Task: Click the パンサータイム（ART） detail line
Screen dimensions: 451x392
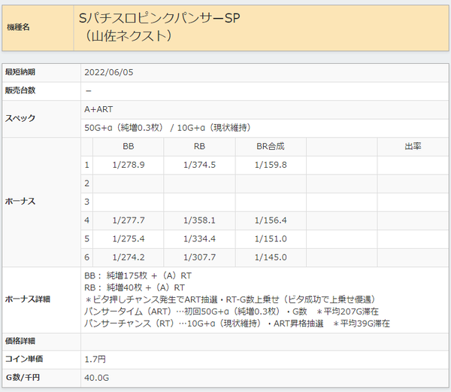Action: (x=232, y=311)
